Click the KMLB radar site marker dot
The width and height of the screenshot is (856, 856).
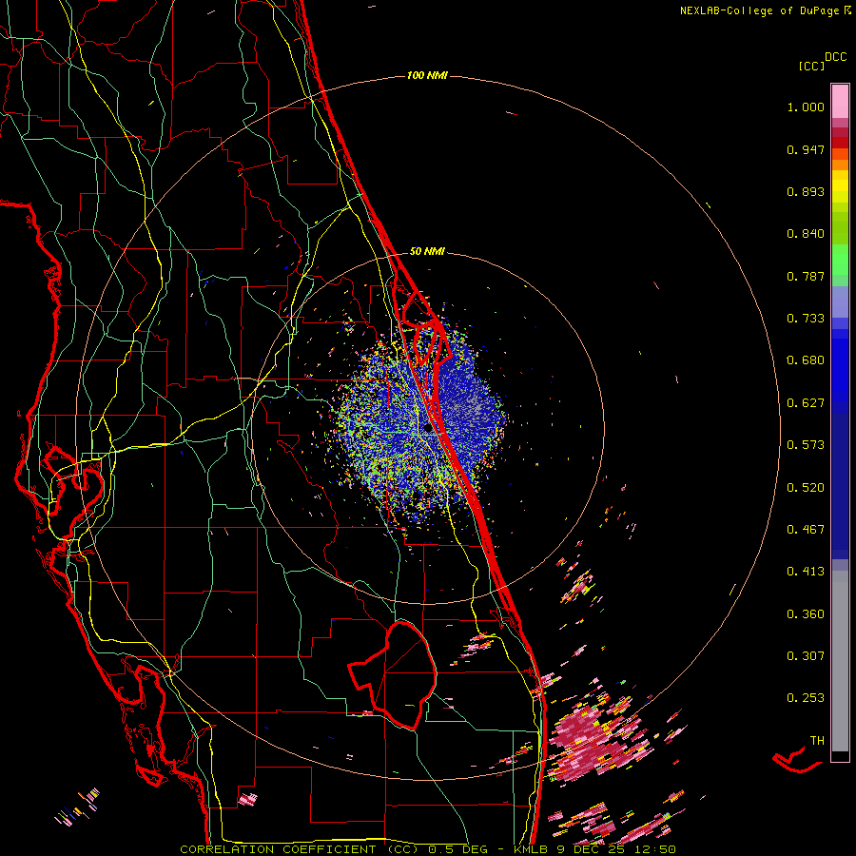coord(428,429)
